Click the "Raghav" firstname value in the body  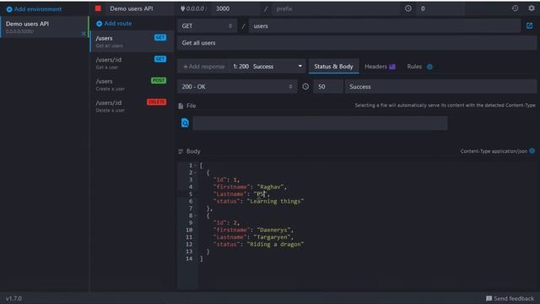(270, 187)
